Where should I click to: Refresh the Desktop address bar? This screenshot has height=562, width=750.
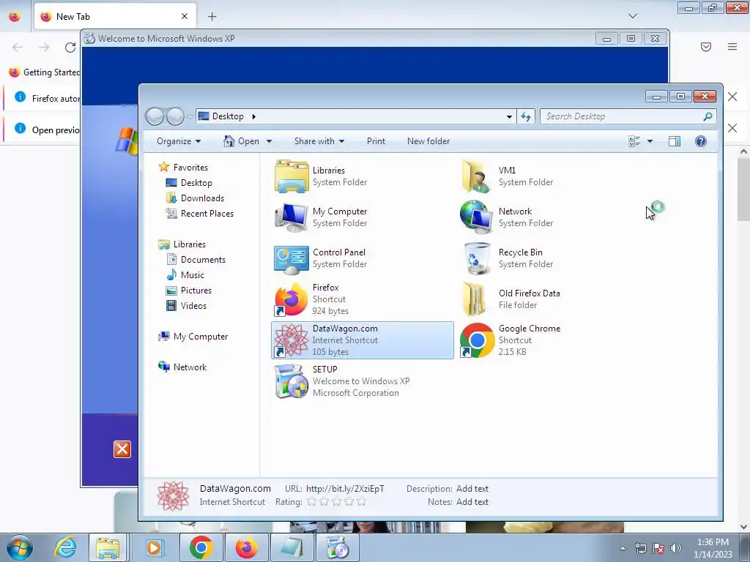[526, 116]
